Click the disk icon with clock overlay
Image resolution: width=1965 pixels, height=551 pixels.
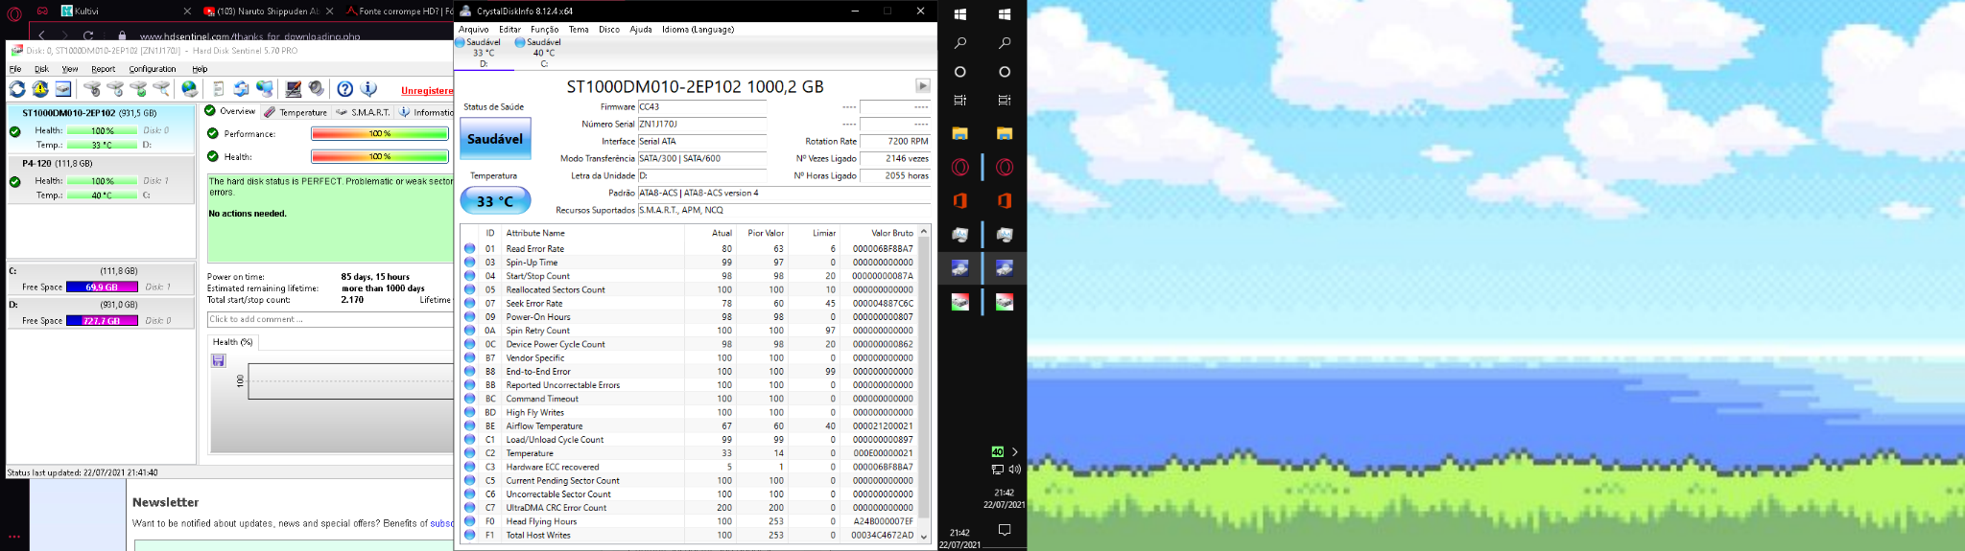coord(115,89)
